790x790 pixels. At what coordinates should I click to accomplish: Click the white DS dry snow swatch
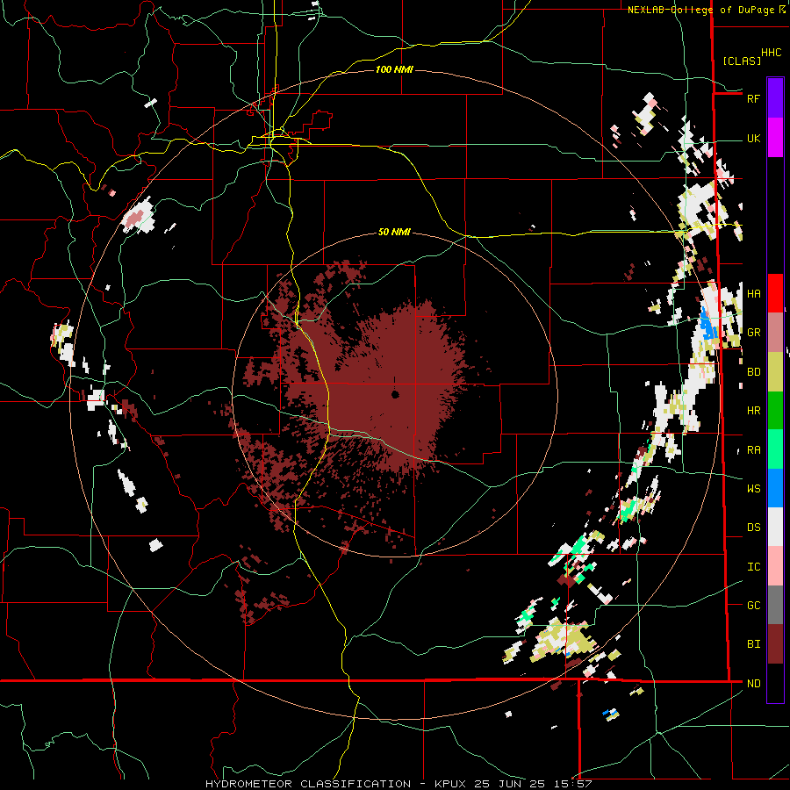click(775, 527)
